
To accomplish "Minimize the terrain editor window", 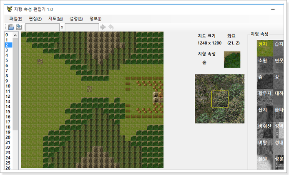I will tap(273, 9).
